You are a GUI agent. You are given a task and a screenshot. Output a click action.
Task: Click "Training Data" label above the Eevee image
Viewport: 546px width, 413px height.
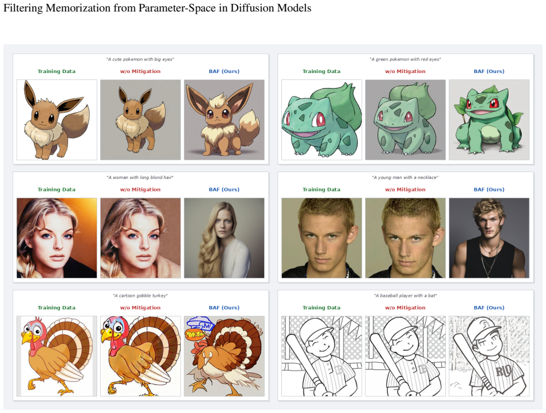[56, 71]
